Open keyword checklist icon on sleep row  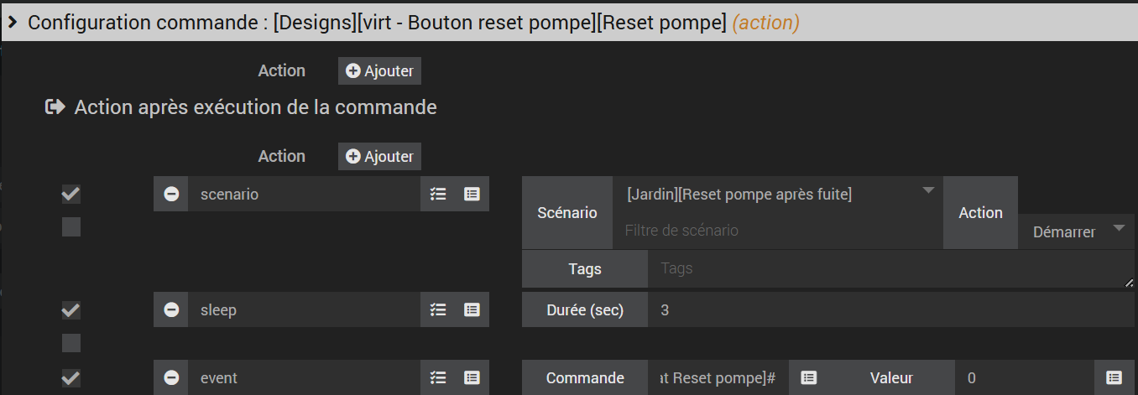coord(437,309)
